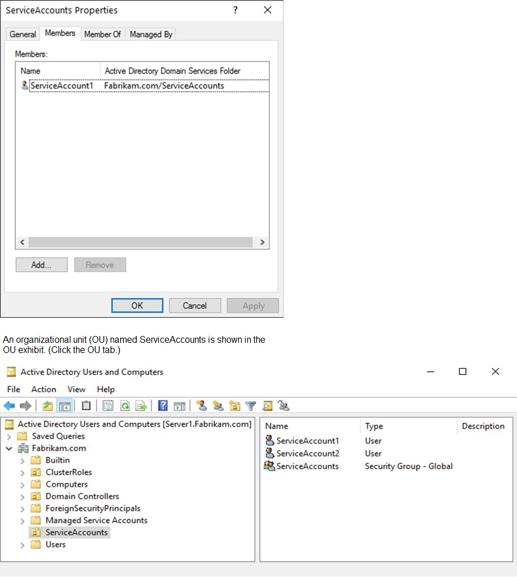This screenshot has height=580, width=517.
Task: Click the Description column header in right pane
Action: coord(485,426)
